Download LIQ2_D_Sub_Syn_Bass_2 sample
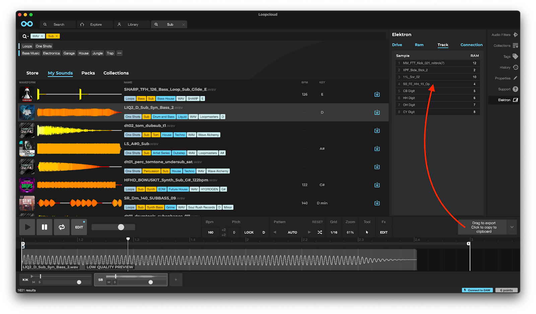The height and width of the screenshot is (314, 536). tap(377, 112)
